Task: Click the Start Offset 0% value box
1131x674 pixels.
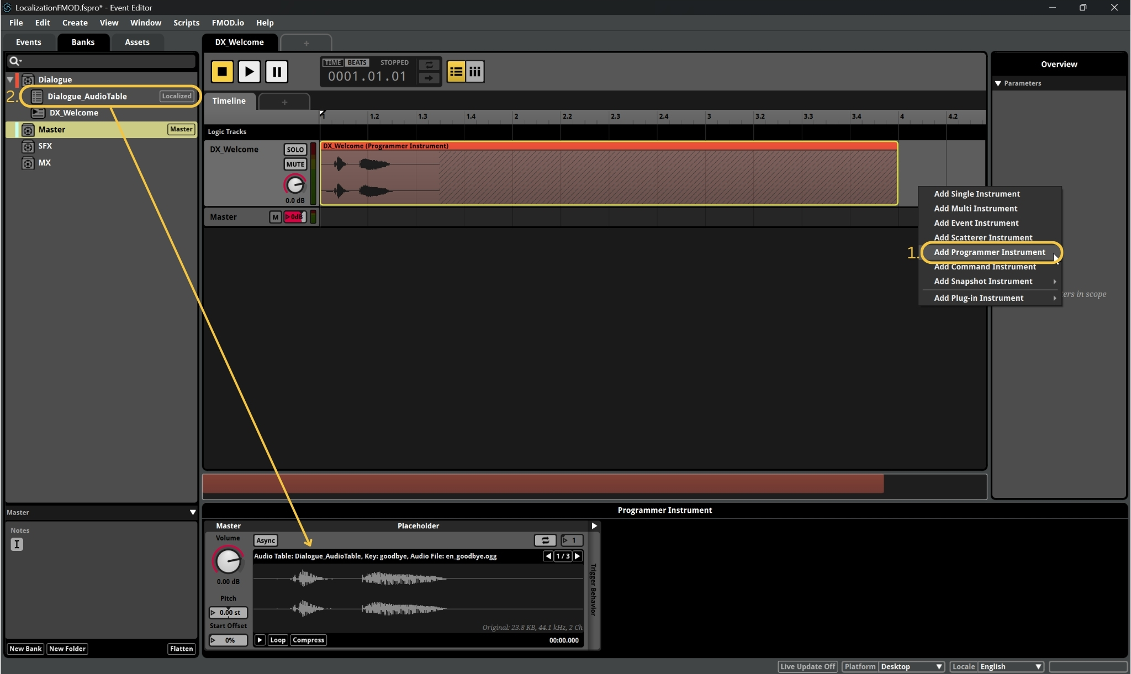Action: [x=228, y=640]
